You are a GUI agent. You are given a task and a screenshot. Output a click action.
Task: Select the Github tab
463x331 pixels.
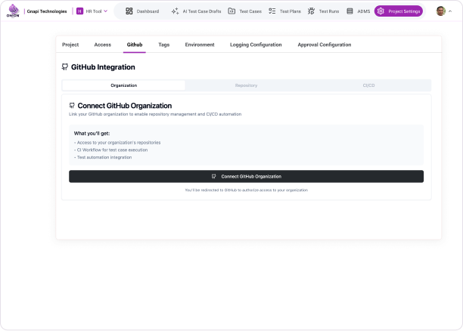click(x=135, y=45)
